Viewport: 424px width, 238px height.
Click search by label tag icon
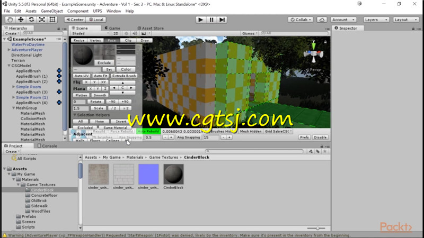click(317, 151)
